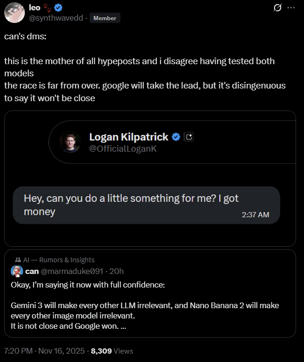This screenshot has width=304, height=362.
Task: Click the community people icon in quoted post
Action: click(17, 260)
